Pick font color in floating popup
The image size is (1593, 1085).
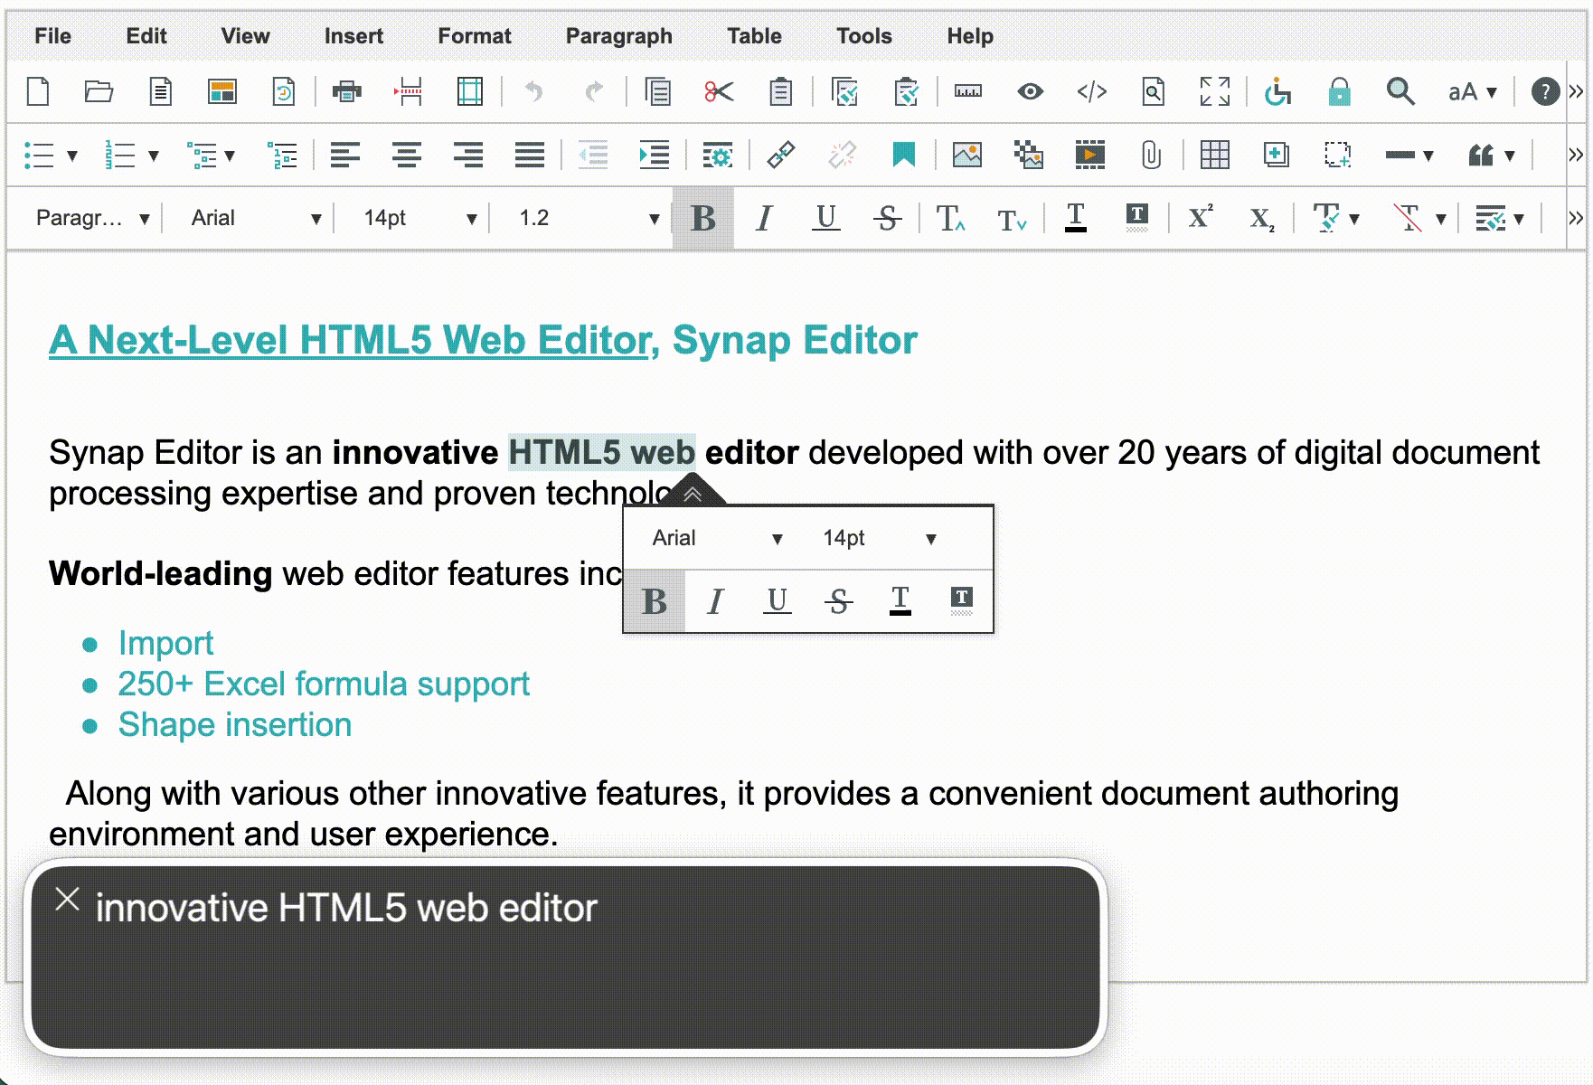coord(900,600)
